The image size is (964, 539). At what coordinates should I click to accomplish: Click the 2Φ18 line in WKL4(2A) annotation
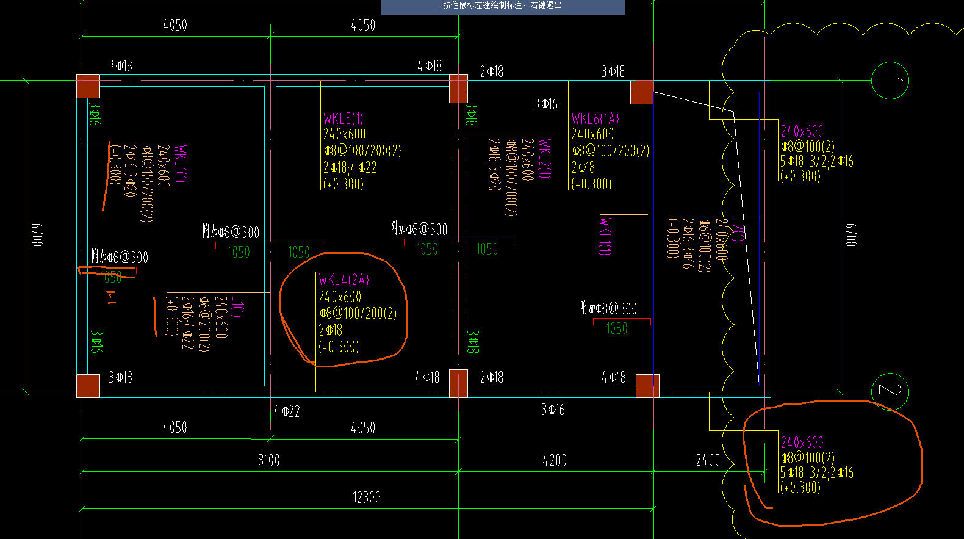(330, 330)
